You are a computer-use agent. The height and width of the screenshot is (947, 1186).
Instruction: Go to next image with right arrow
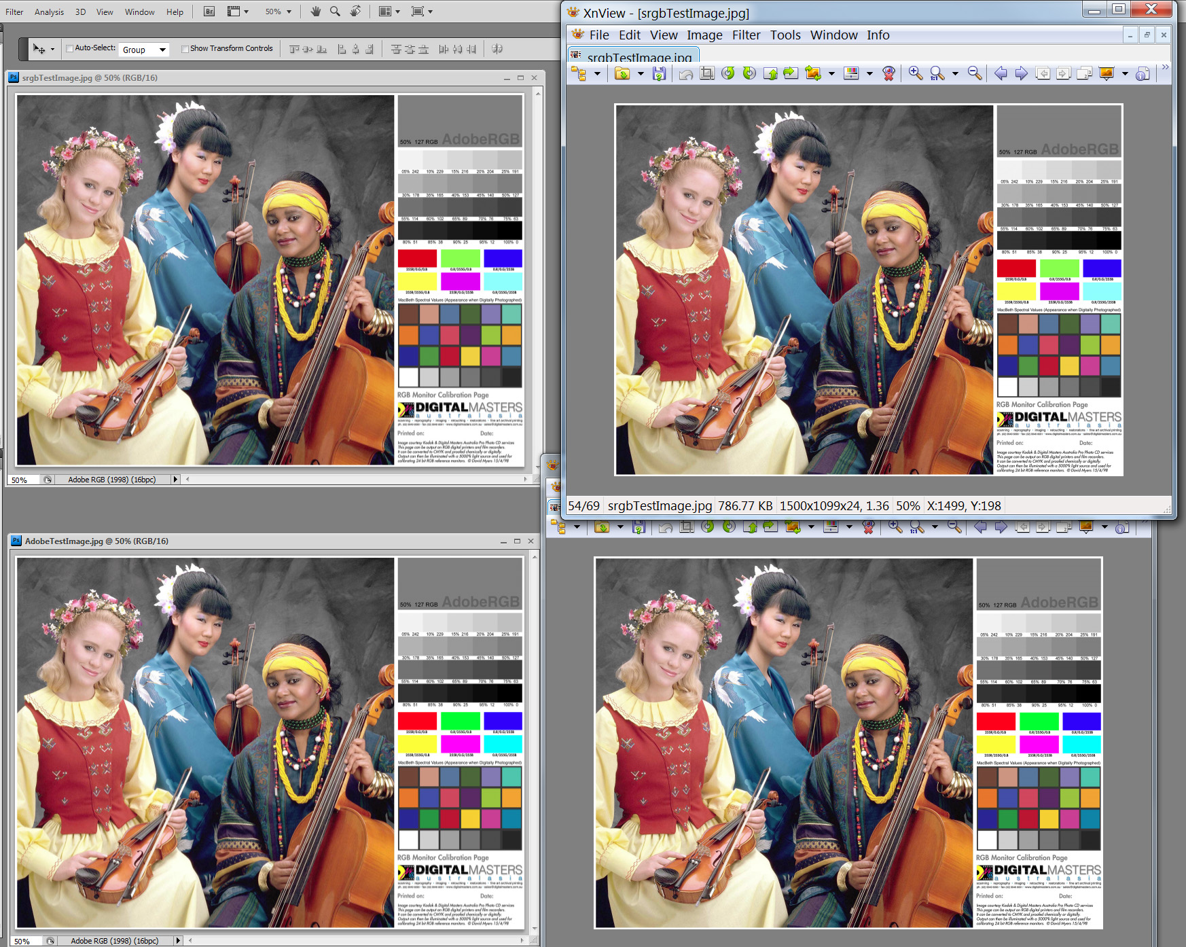click(1021, 73)
